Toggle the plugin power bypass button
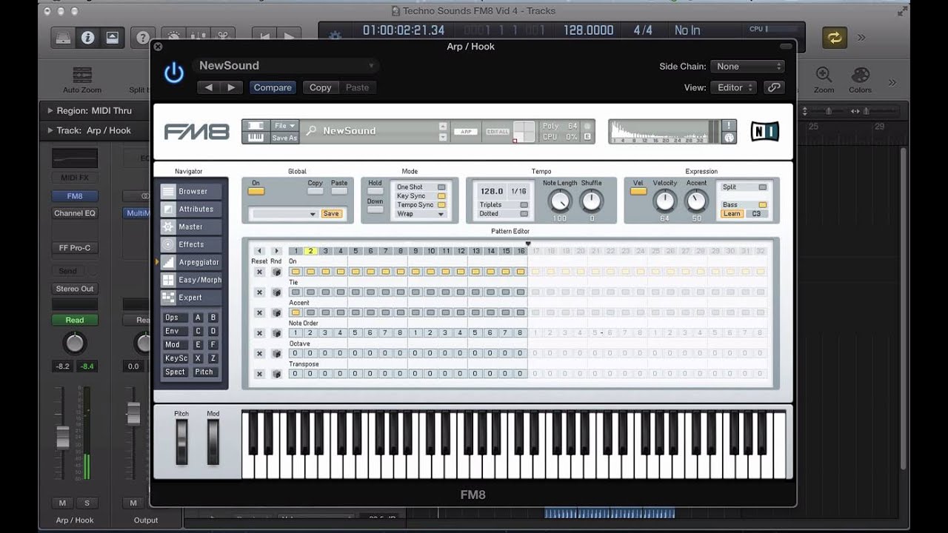Viewport: 948px width, 533px height. click(x=174, y=73)
